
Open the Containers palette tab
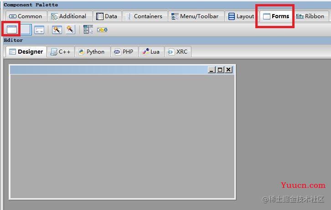(144, 16)
